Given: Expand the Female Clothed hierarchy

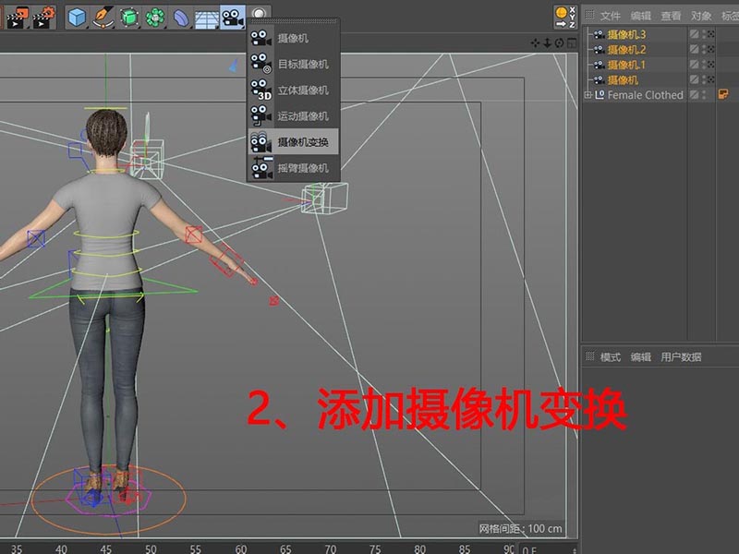Looking at the screenshot, I should [588, 93].
